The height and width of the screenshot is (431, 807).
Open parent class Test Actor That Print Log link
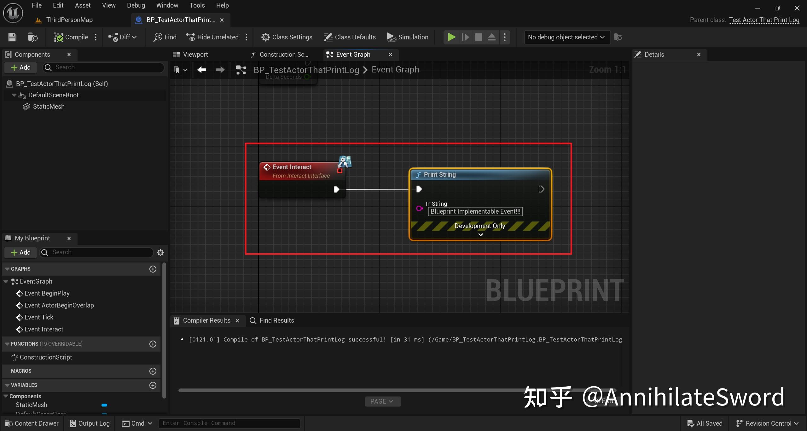tap(764, 20)
